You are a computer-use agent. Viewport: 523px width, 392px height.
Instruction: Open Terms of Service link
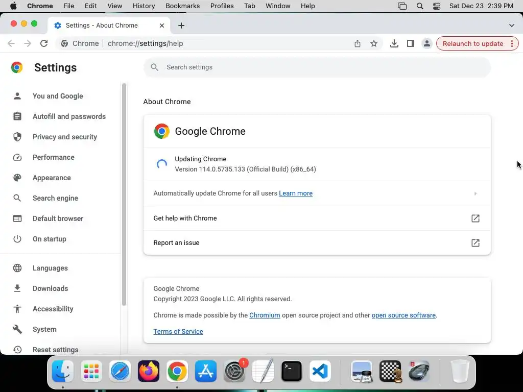[x=178, y=331]
